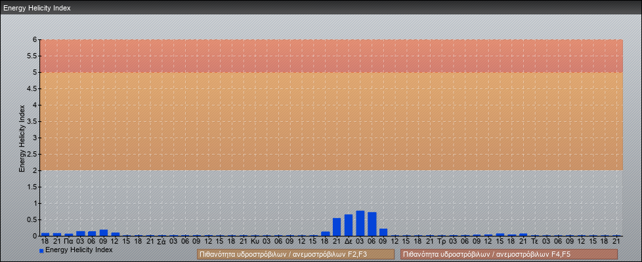Click the blue bar at 06 after Δε
This screenshot has width=642, height=262.
[x=372, y=224]
